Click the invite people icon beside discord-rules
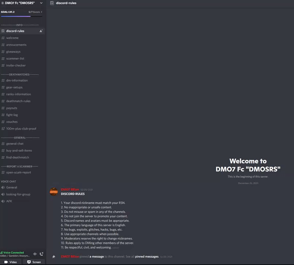 [41, 31]
